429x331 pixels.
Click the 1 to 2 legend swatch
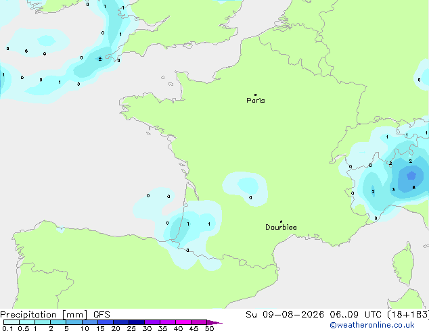point(43,322)
